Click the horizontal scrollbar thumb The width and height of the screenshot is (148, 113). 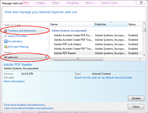78,59
